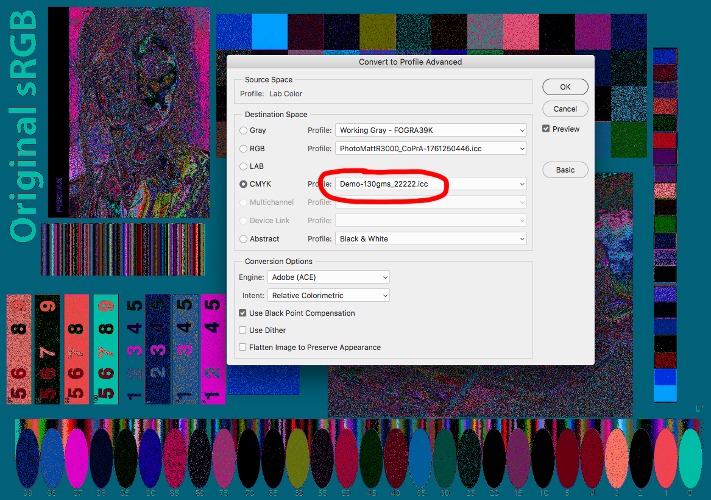Open the Black & White abstract profile dropdown
The height and width of the screenshot is (500, 711).
tap(431, 238)
